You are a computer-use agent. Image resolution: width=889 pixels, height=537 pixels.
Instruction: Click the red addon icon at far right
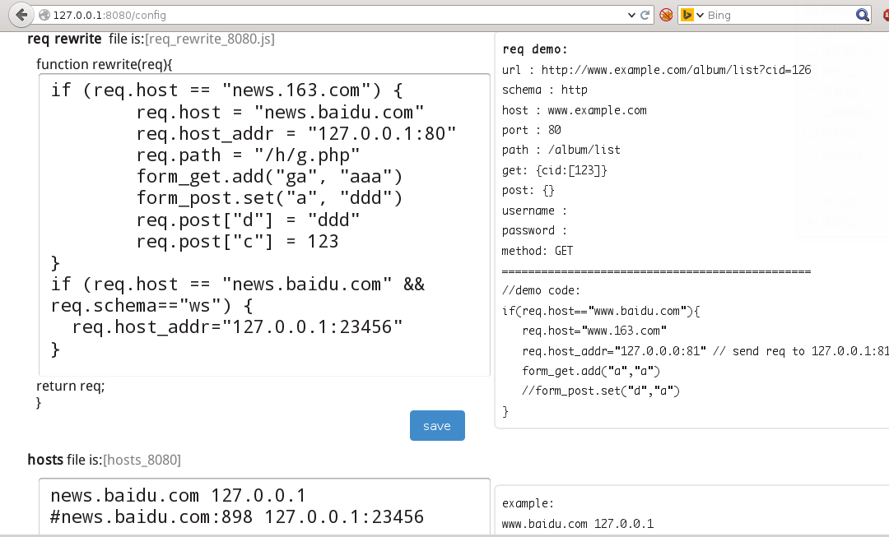pyautogui.click(x=883, y=15)
